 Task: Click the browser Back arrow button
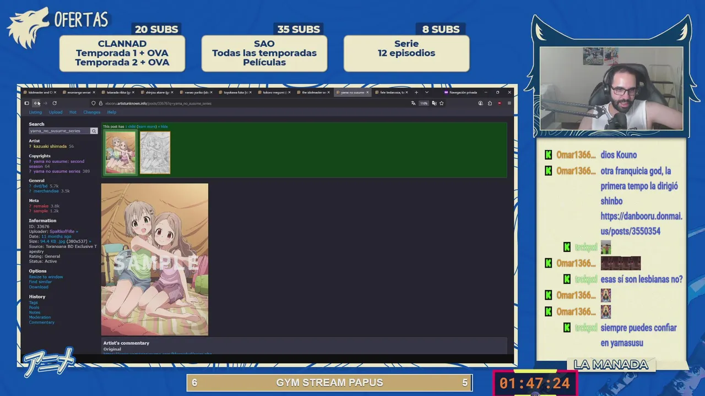(x=37, y=103)
